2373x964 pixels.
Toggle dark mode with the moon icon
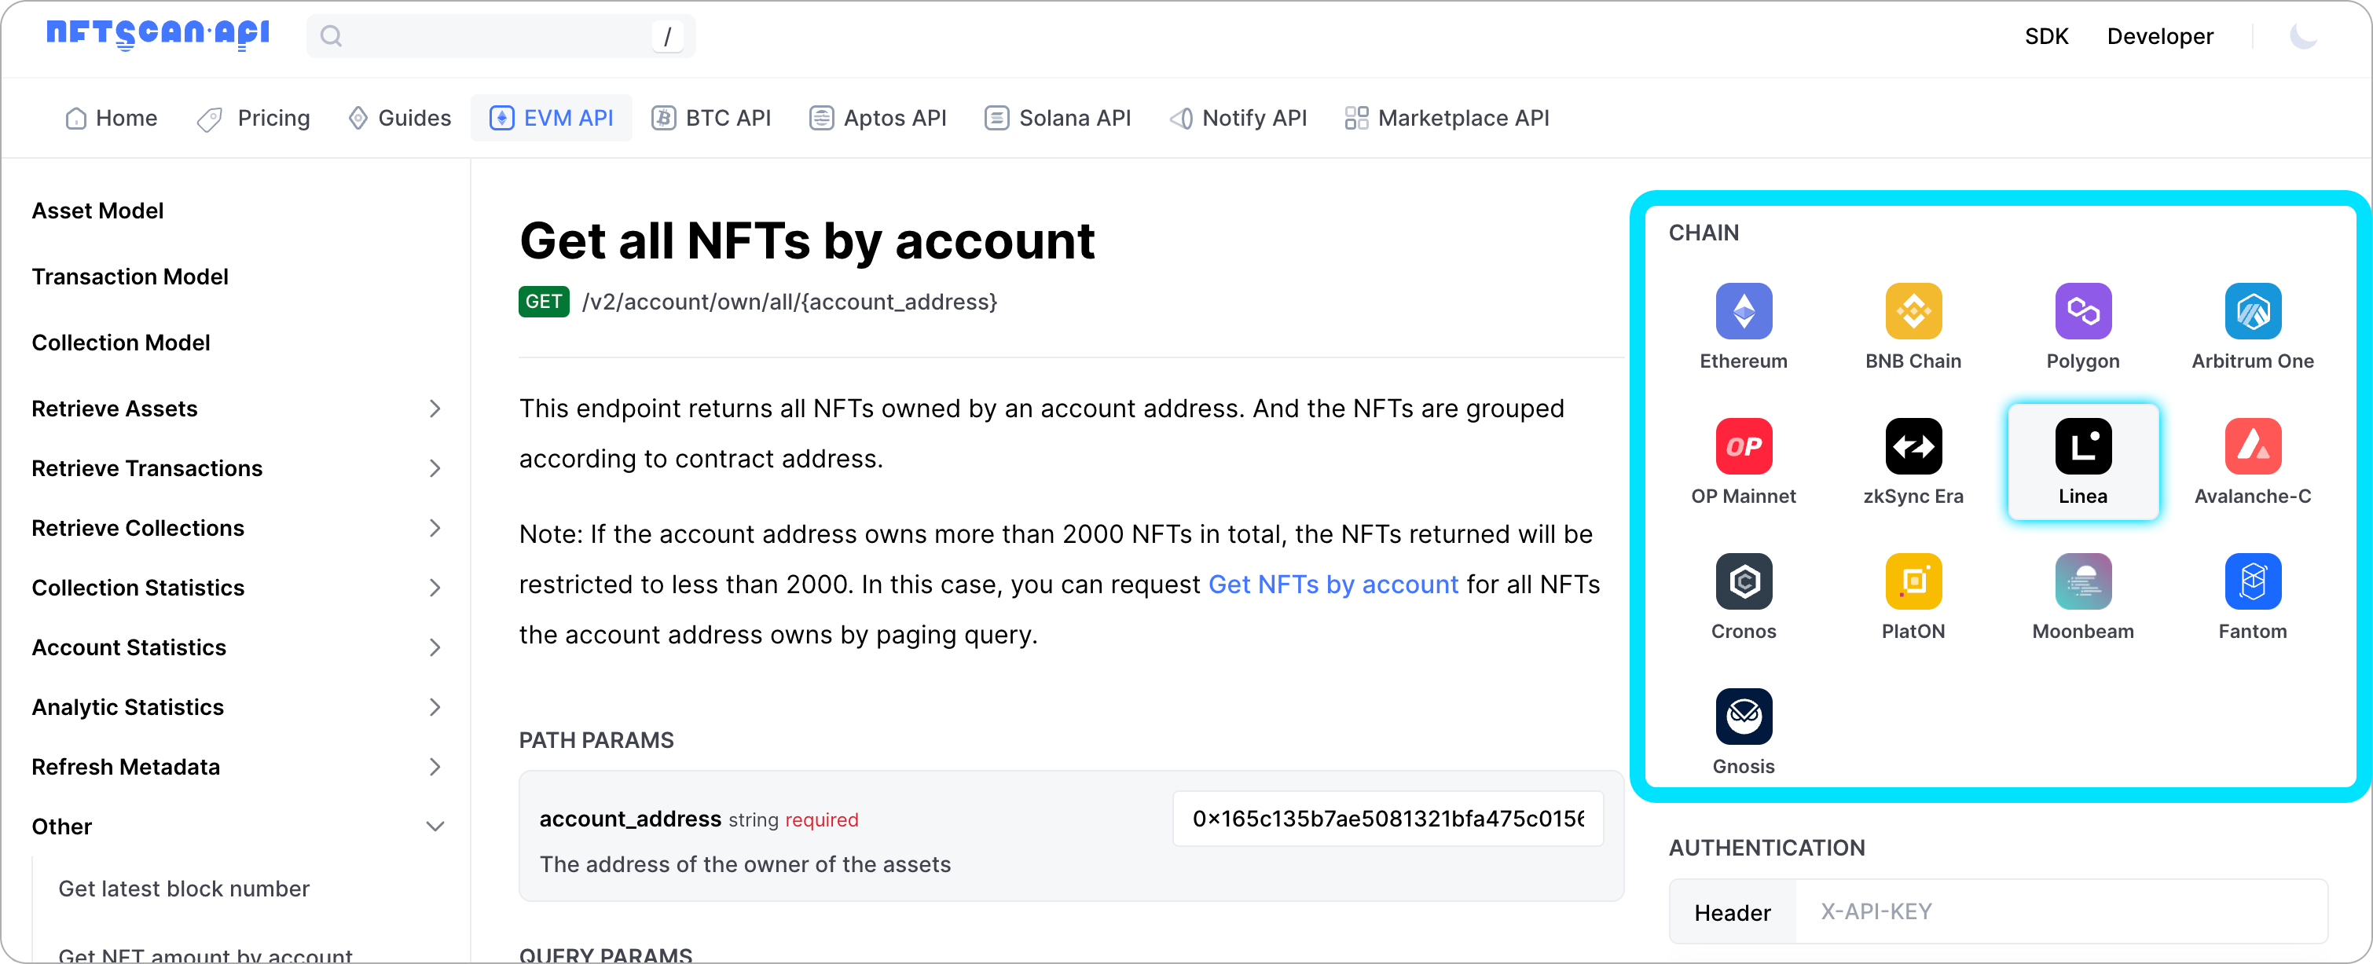click(x=2302, y=37)
